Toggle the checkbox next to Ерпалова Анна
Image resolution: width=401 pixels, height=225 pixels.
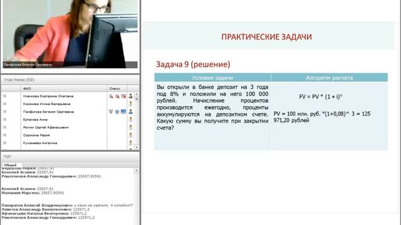[x=4, y=119]
